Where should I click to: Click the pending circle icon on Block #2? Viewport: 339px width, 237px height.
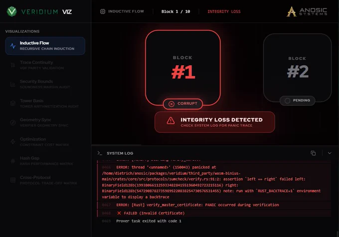[287, 101]
